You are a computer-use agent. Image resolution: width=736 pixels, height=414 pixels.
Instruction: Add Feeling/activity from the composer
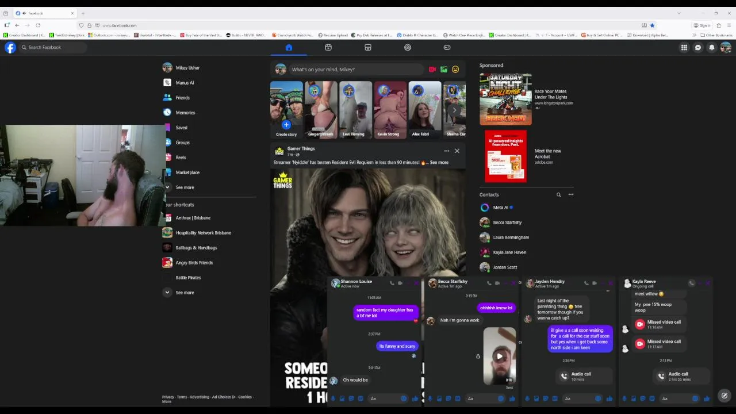(455, 70)
